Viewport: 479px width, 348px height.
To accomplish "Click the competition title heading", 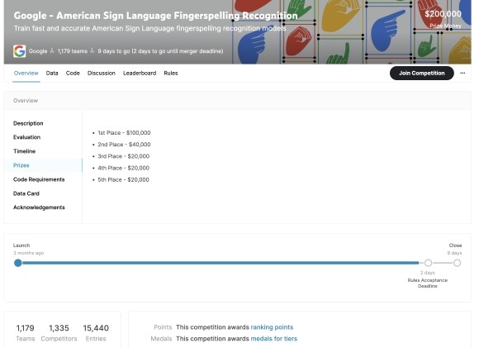I will tap(156, 15).
